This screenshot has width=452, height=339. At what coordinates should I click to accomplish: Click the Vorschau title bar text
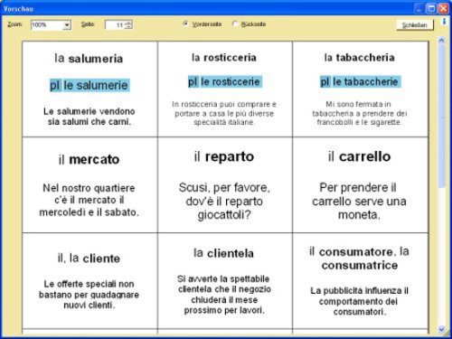pyautogui.click(x=18, y=9)
